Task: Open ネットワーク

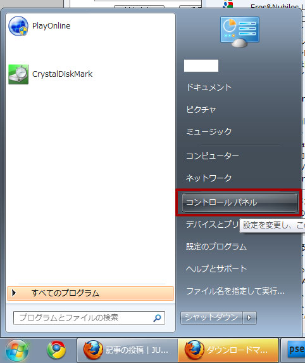Action: (209, 178)
